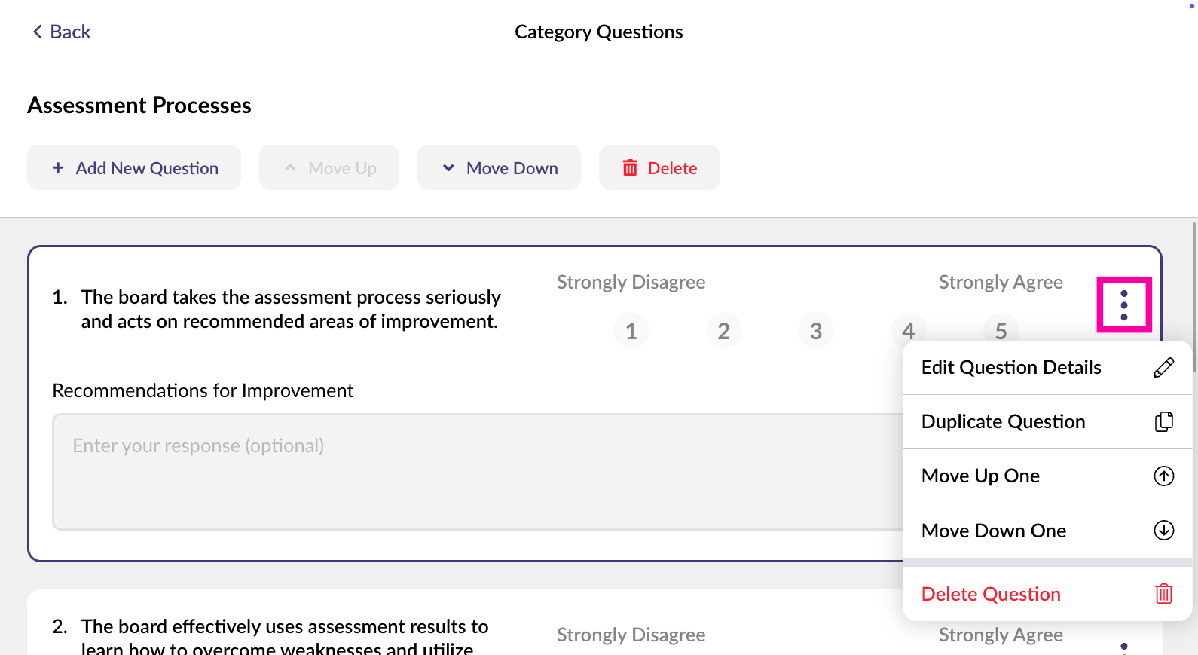The width and height of the screenshot is (1198, 655).
Task: Select rating 4 for question 1
Action: 909,330
